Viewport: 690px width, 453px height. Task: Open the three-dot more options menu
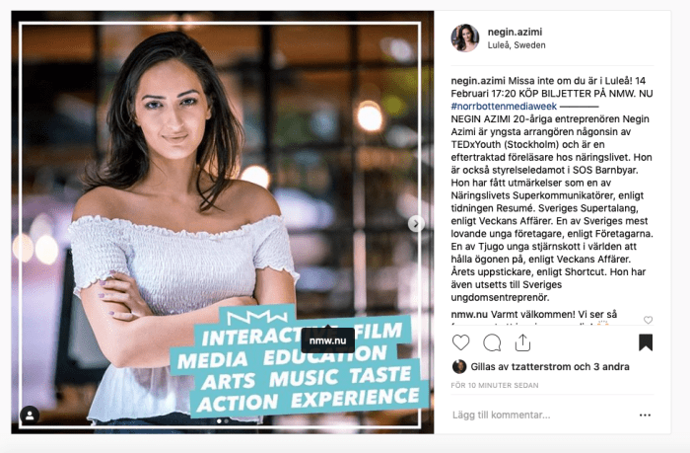pyautogui.click(x=645, y=415)
